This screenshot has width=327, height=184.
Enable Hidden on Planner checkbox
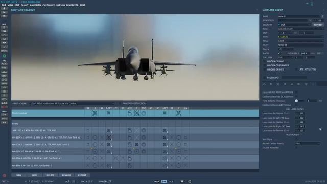click(264, 65)
